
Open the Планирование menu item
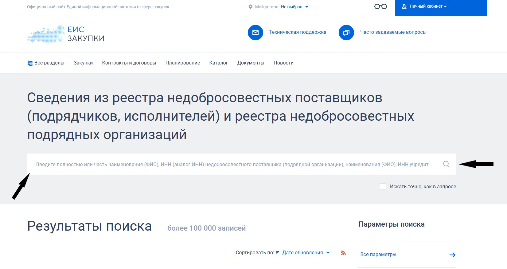[x=183, y=63]
